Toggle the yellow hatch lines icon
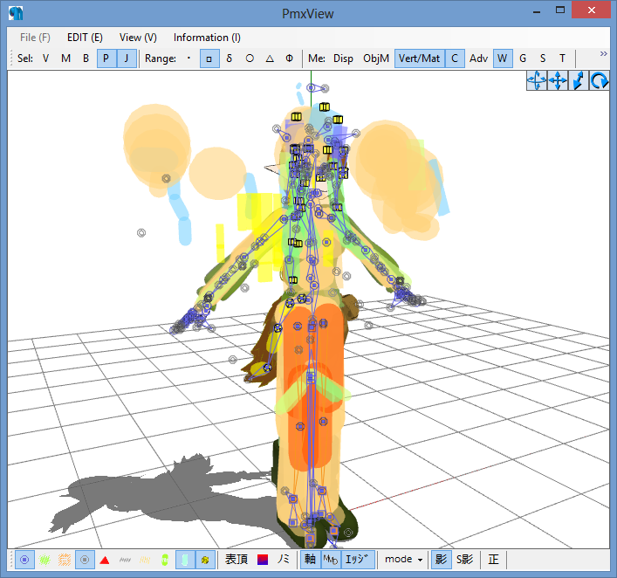Viewport: 617px width, 578px height. pyautogui.click(x=145, y=560)
